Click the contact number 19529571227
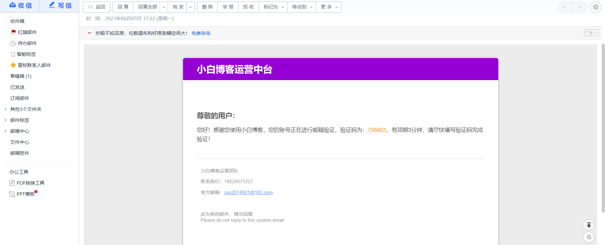 coord(239,182)
